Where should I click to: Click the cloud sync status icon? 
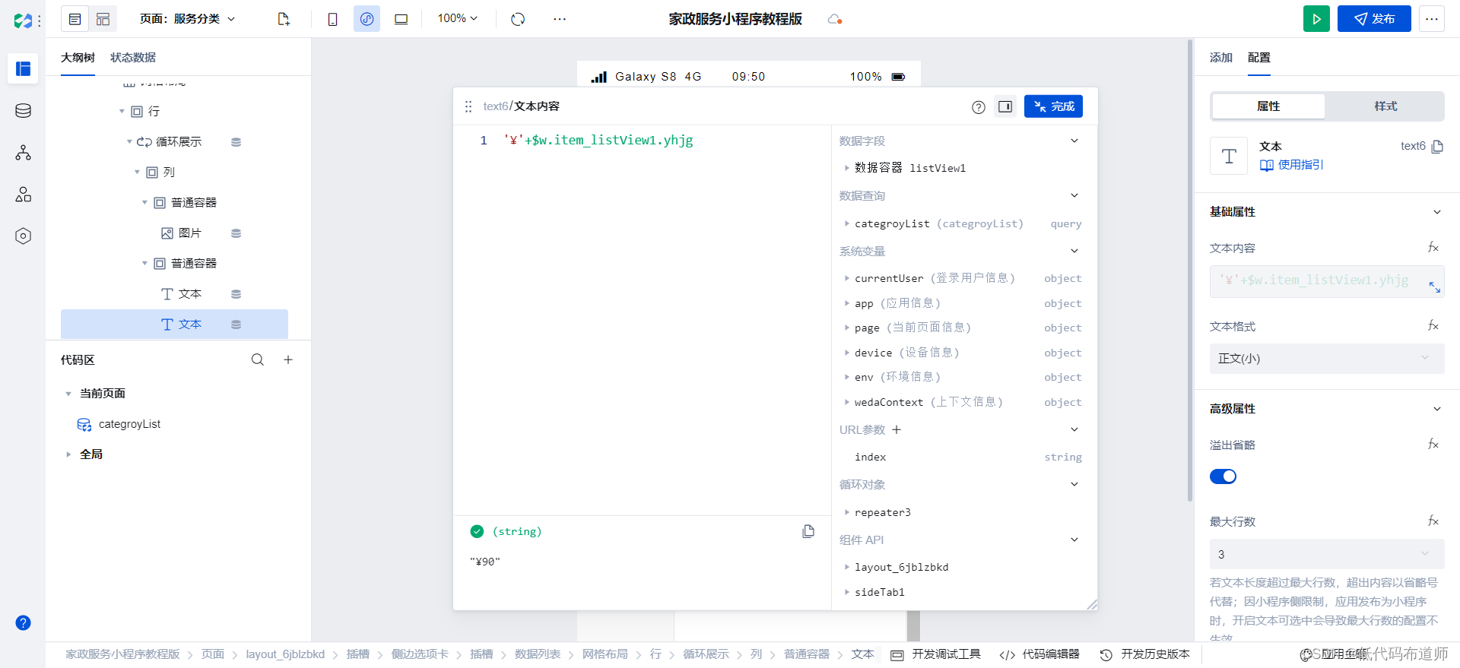tap(834, 19)
